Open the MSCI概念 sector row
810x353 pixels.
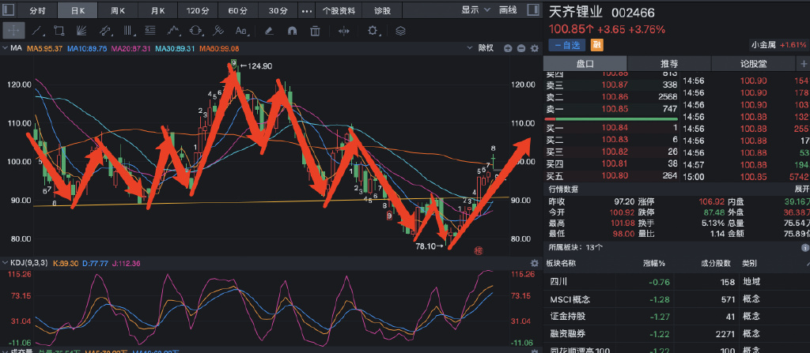pyautogui.click(x=677, y=299)
